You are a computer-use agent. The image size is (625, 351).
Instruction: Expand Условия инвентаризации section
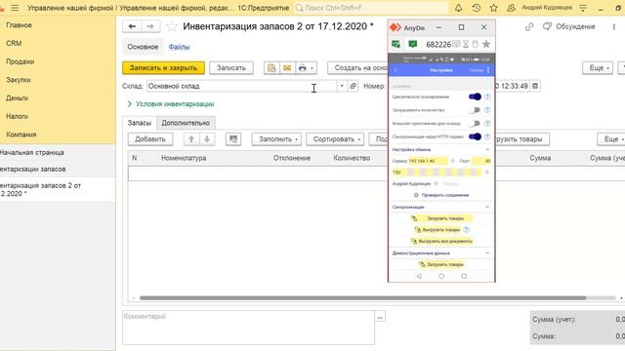(171, 104)
